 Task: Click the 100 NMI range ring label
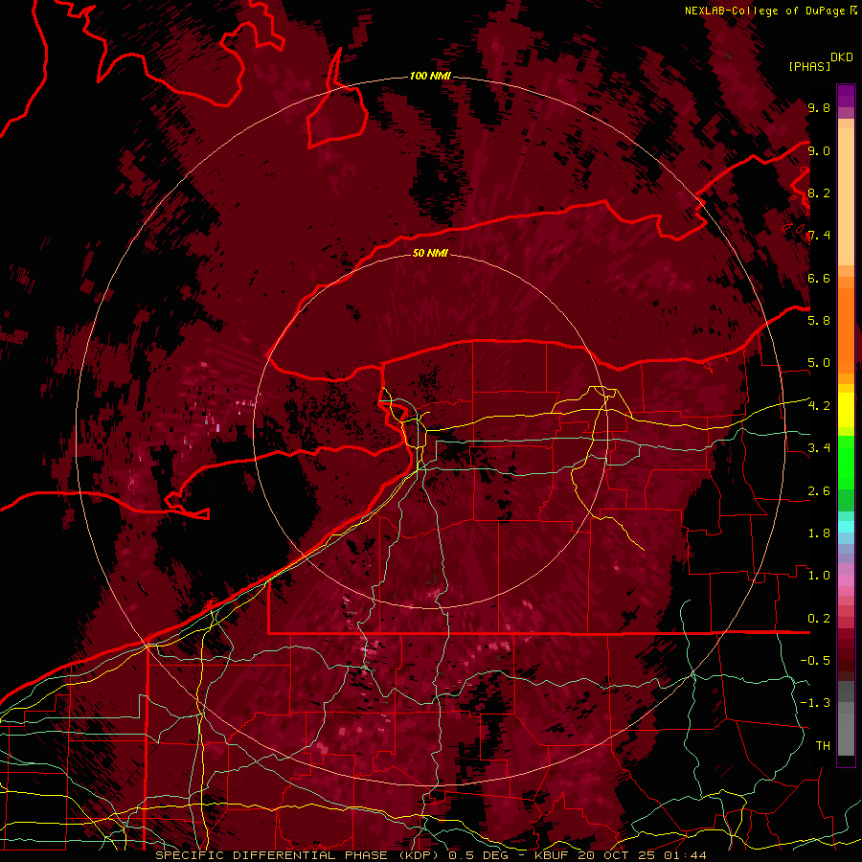(430, 76)
